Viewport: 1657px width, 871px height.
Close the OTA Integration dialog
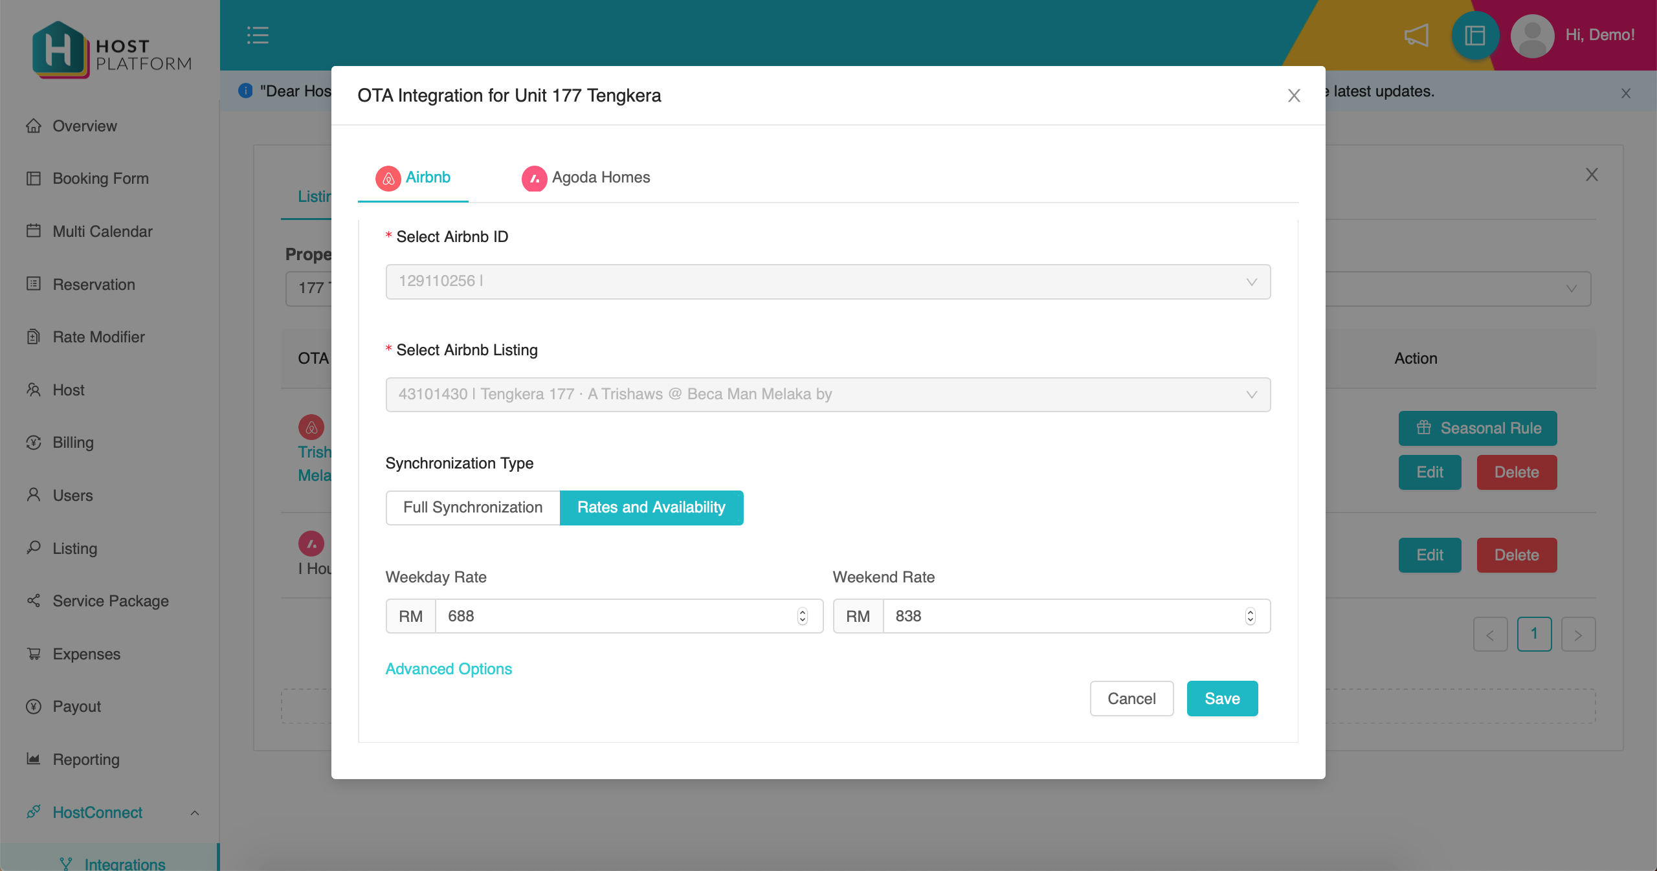pyautogui.click(x=1294, y=96)
